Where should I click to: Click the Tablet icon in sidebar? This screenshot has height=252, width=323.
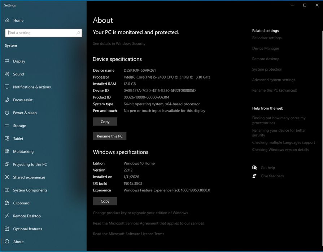click(x=7, y=138)
